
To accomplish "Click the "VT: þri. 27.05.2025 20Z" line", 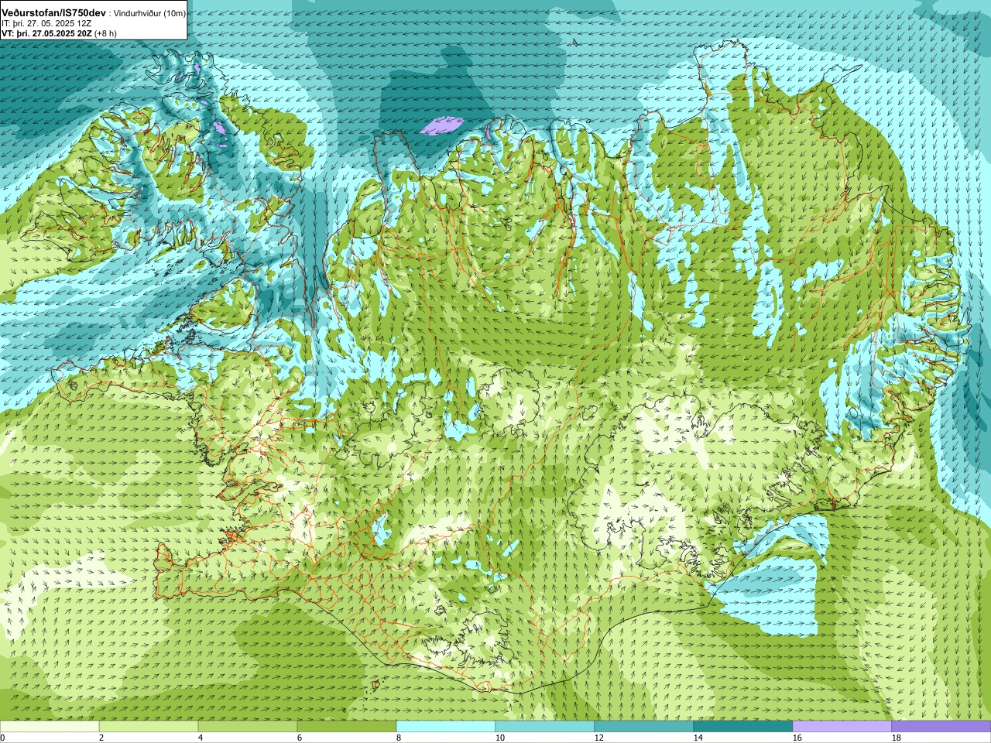I will [x=46, y=33].
